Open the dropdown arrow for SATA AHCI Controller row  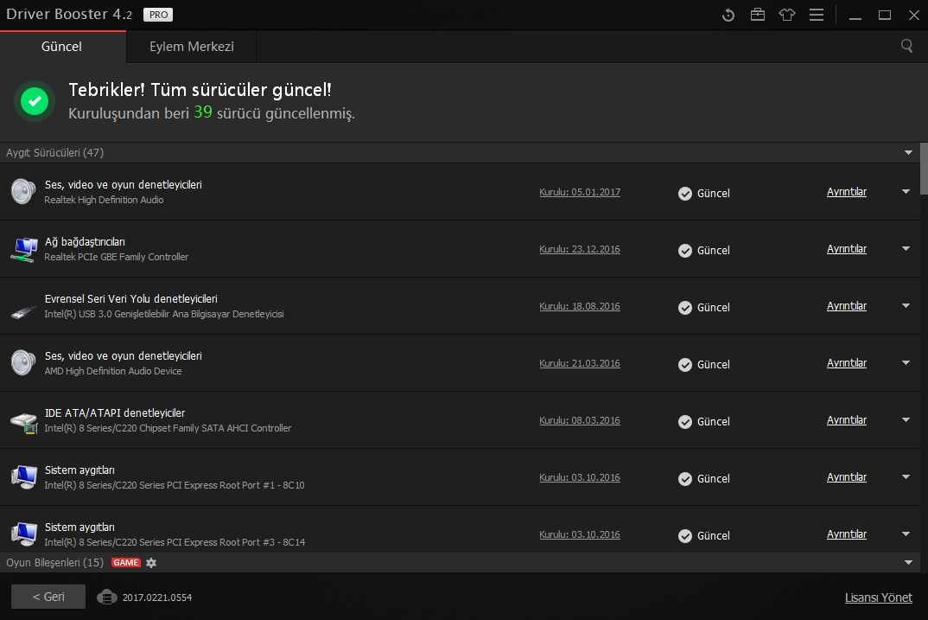point(906,420)
